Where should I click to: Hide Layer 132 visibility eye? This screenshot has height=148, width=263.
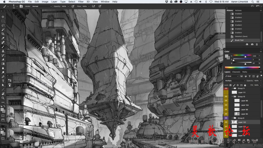pos(226,122)
